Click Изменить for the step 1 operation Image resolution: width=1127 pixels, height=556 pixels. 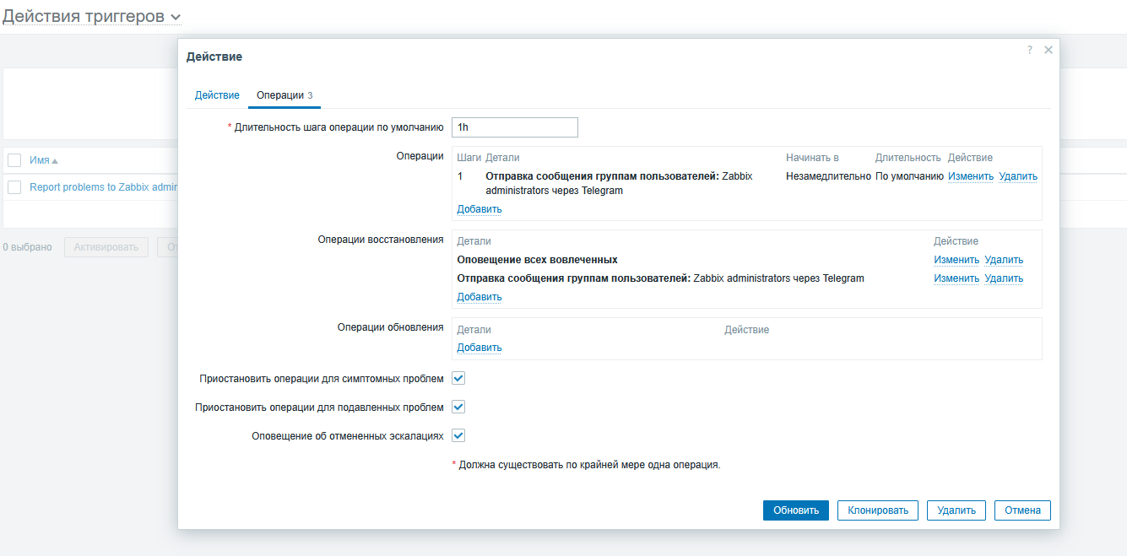tap(970, 177)
